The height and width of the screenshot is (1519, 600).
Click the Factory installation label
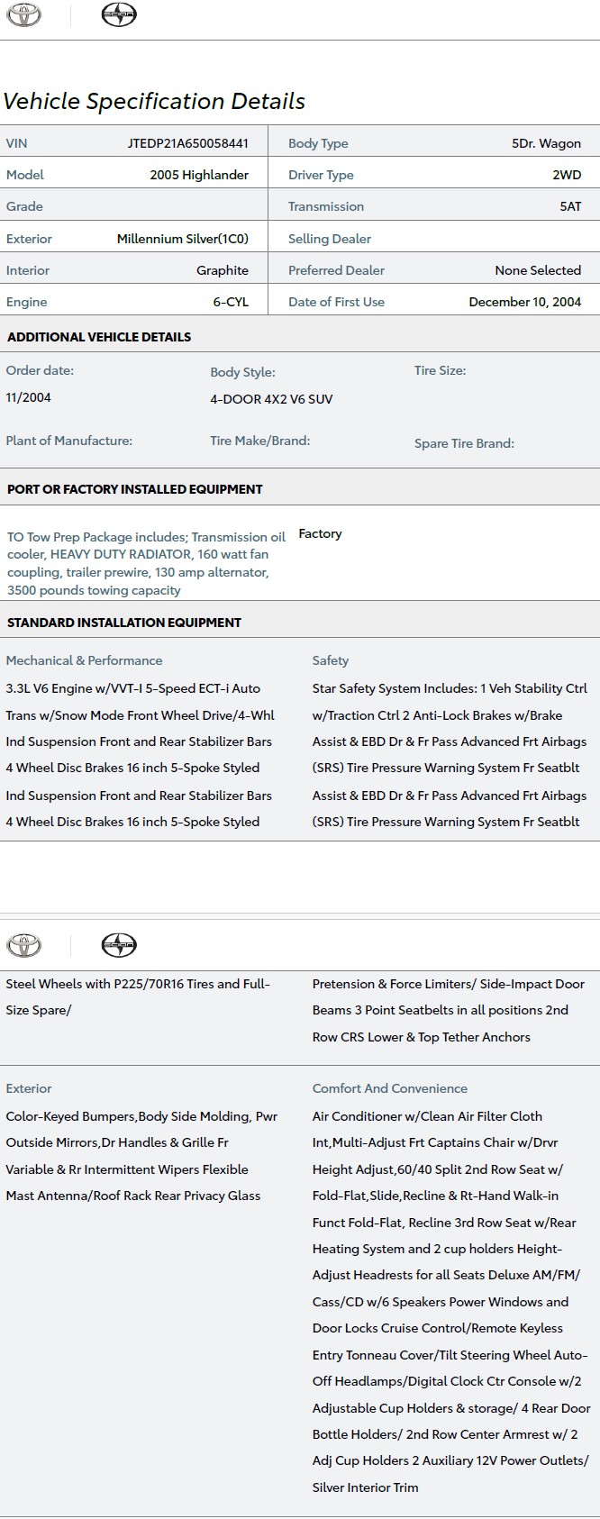tap(320, 533)
